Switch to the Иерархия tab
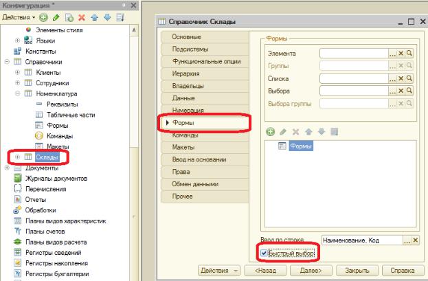Image resolution: width=428 pixels, height=281 pixels. (205, 74)
